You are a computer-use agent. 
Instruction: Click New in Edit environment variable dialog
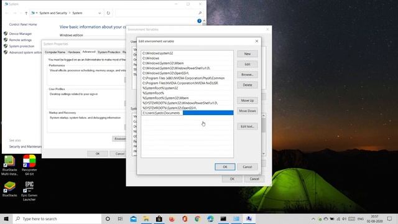(248, 54)
